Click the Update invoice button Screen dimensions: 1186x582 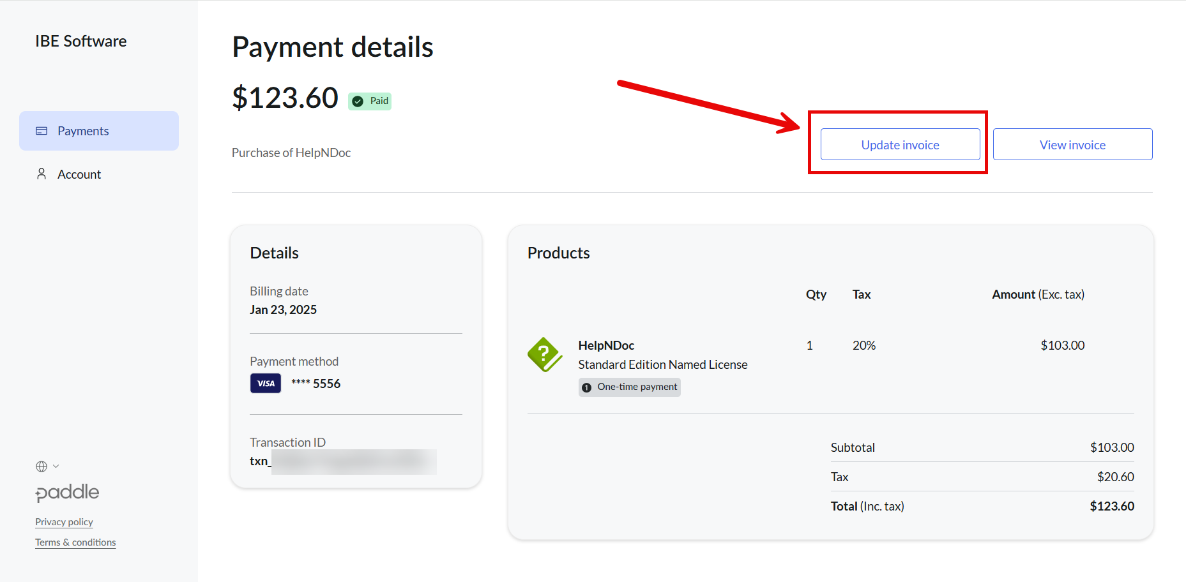(900, 144)
